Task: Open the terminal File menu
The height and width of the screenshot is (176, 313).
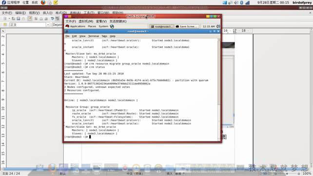Action: tap(67, 36)
